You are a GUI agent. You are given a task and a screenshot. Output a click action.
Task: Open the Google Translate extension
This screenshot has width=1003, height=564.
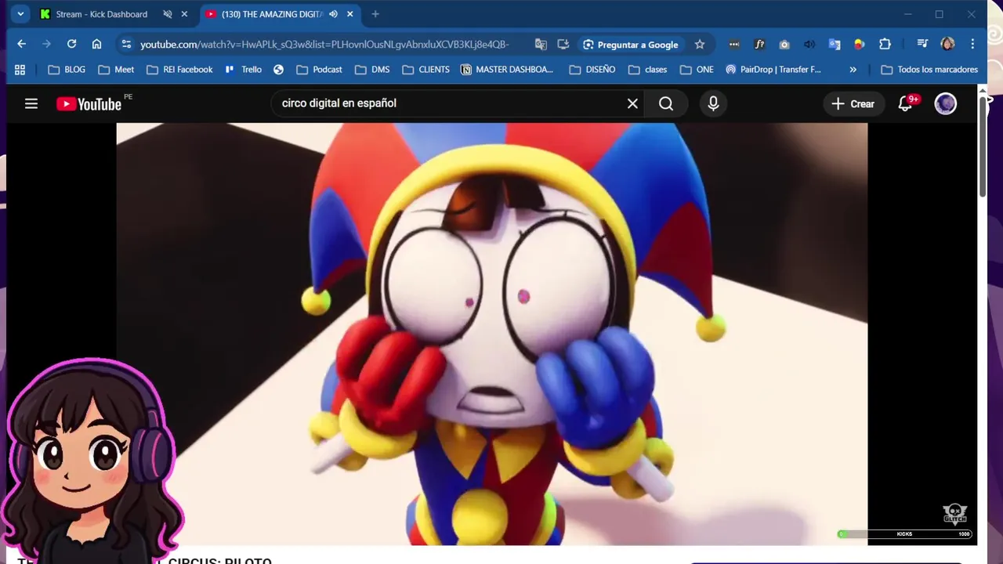[835, 45]
